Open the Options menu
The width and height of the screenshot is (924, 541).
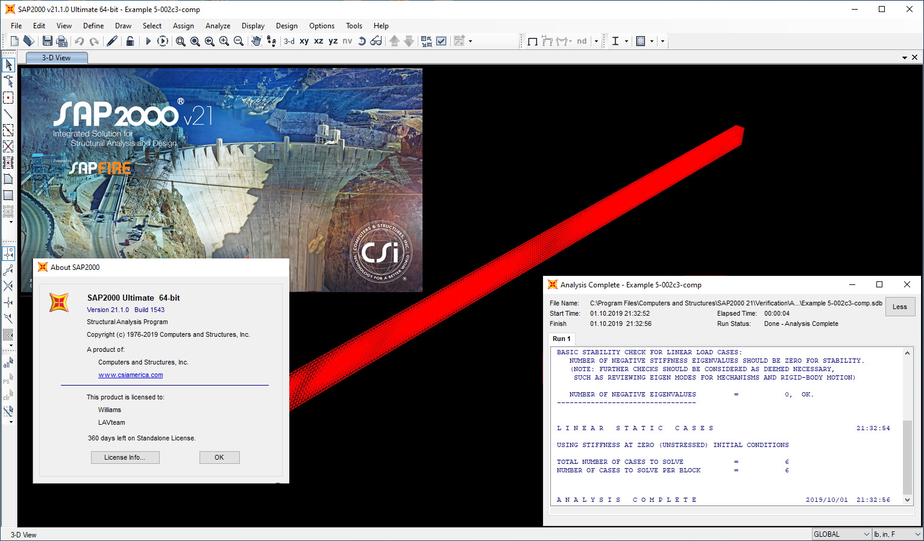pos(322,26)
